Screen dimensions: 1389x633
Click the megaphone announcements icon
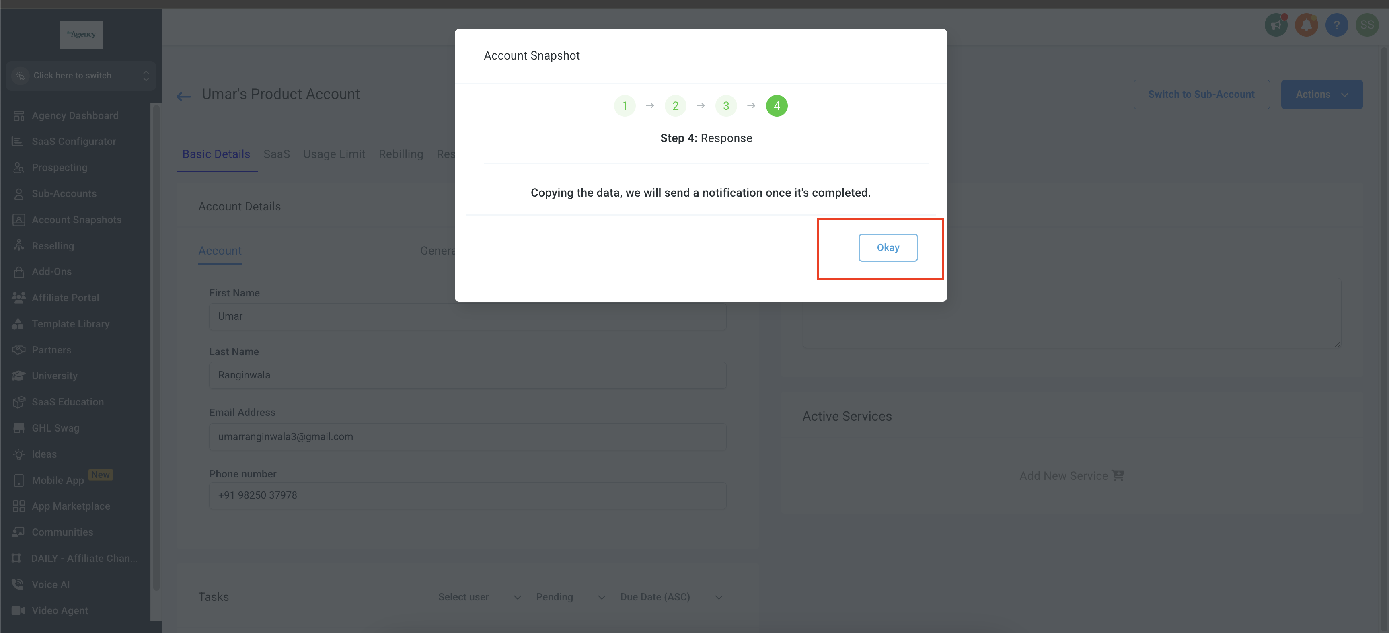(x=1276, y=25)
